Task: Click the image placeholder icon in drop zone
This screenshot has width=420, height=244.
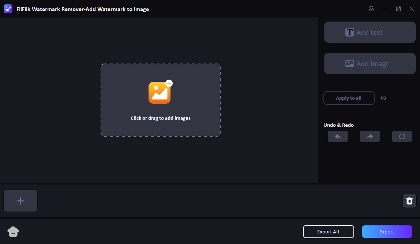Action: pyautogui.click(x=160, y=92)
